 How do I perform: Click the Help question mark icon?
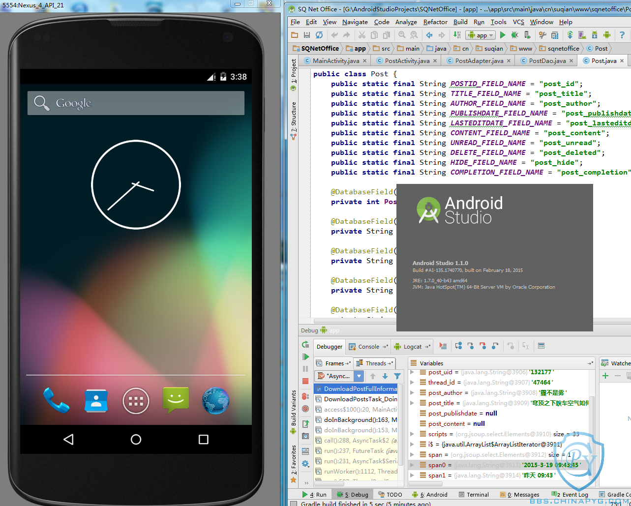coord(622,35)
